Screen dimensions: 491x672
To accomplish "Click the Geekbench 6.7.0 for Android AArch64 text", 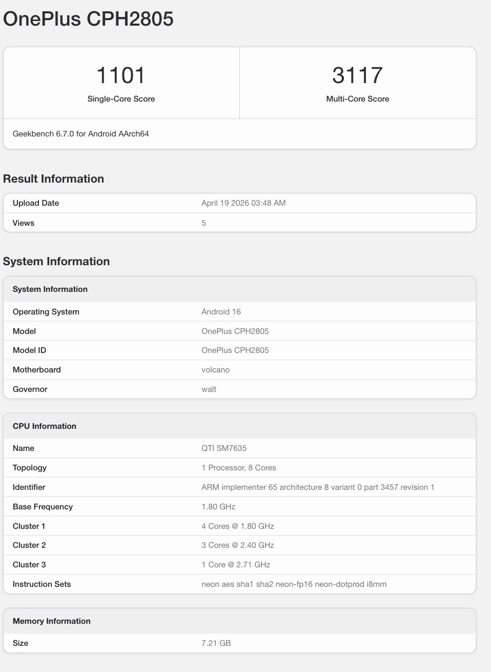I will pyautogui.click(x=81, y=134).
